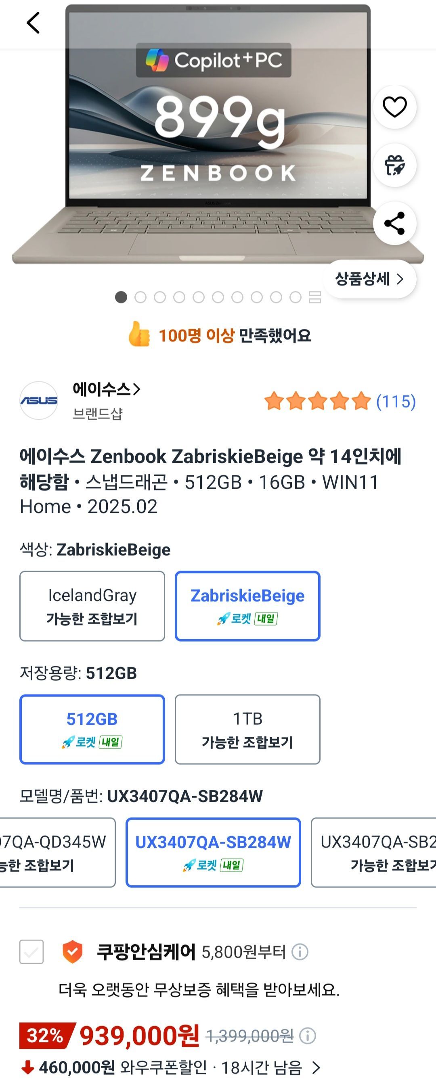Screen dimensions: 436x1092
Task: Open the 에이수스 brand shop link
Action: coord(106,389)
